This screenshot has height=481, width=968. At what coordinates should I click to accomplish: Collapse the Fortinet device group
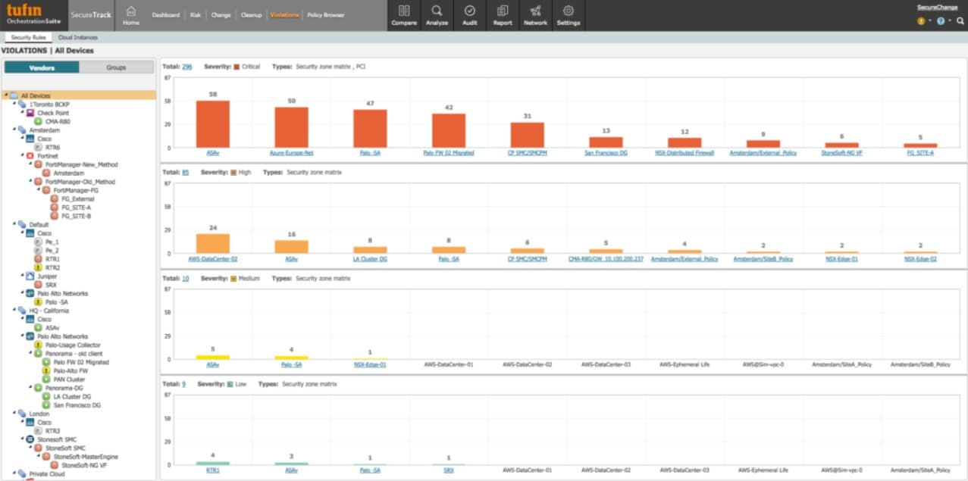(x=21, y=155)
